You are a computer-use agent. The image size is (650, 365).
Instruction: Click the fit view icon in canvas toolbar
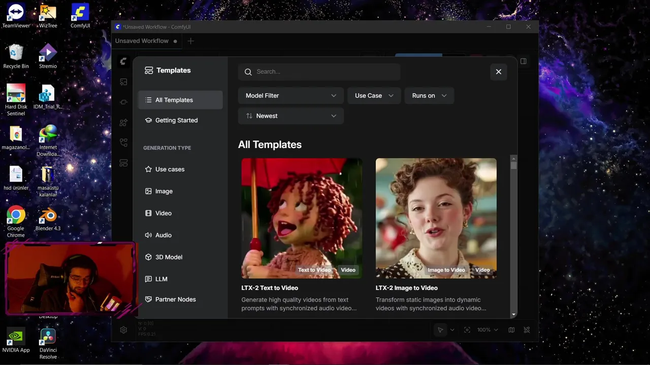coord(467,330)
